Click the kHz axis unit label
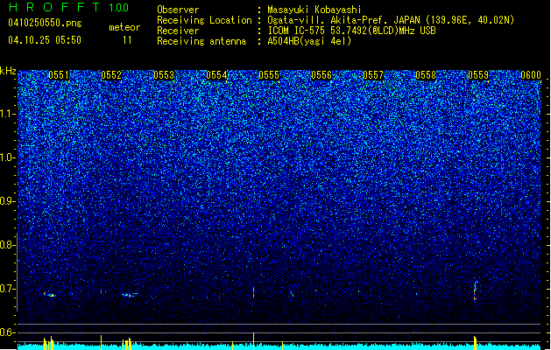The image size is (551, 350). (x=8, y=71)
